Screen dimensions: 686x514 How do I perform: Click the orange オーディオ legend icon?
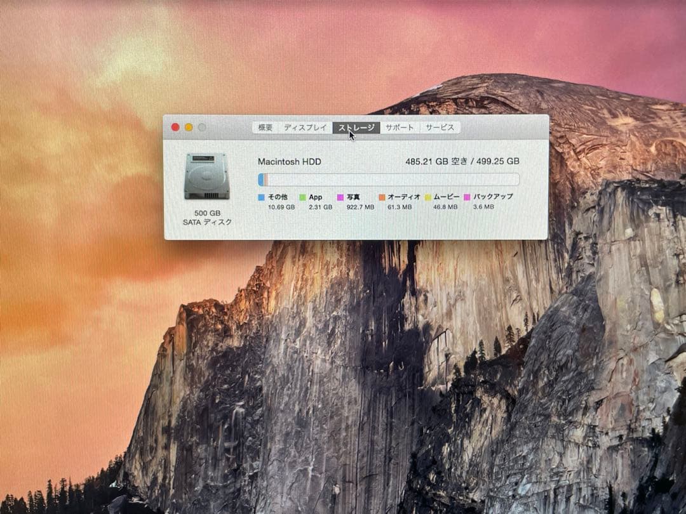tap(381, 197)
